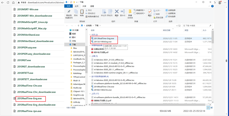Click 2013RealTime-Jpn.exe link in browser

(29, 111)
